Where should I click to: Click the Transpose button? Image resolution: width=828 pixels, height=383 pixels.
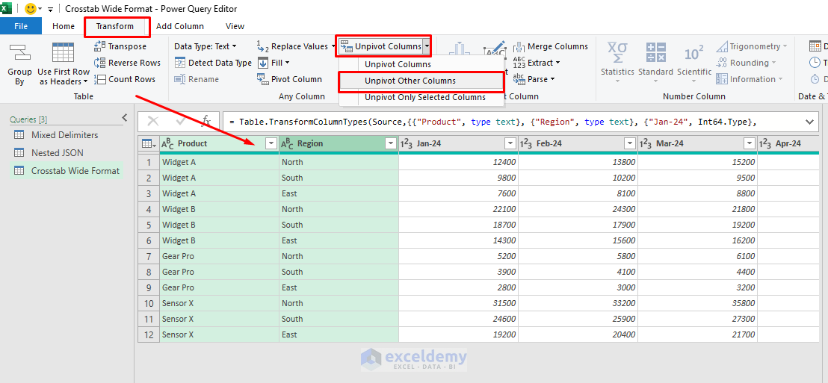120,46
